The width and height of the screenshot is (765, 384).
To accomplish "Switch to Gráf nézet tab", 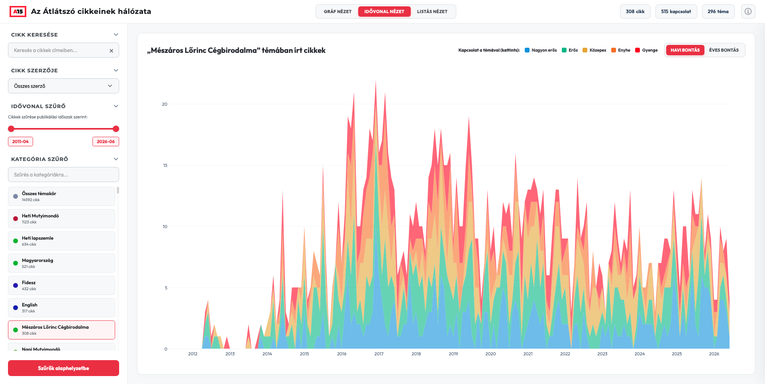I will pos(337,12).
